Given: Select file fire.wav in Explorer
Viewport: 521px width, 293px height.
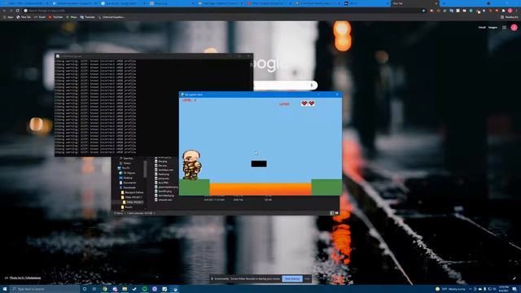Looking at the screenshot, I should [x=161, y=165].
